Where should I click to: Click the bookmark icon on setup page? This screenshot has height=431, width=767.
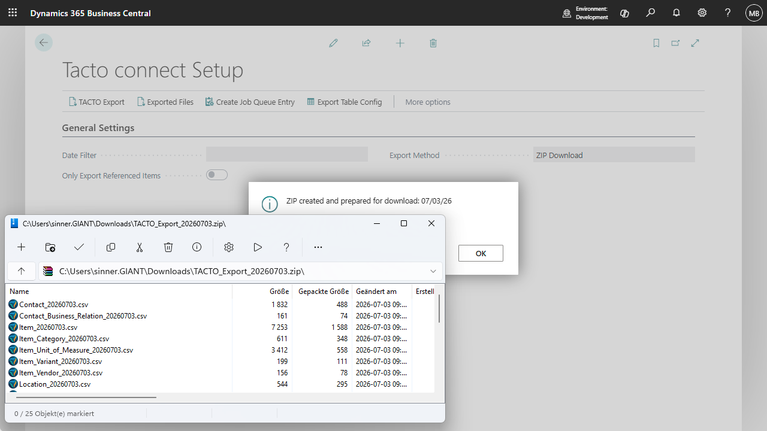[x=656, y=43]
